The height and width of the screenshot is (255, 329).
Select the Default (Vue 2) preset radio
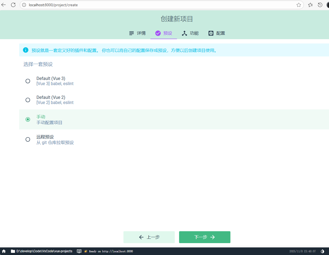tap(28, 100)
